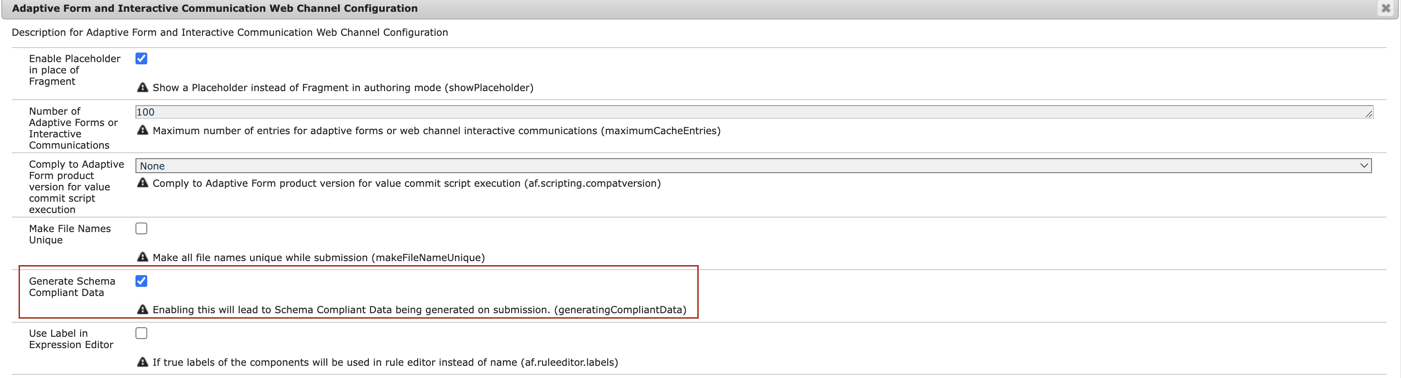Screen dimensions: 1401x378
Task: Tick Use Label in Expression Editor checkbox
Action: [141, 334]
